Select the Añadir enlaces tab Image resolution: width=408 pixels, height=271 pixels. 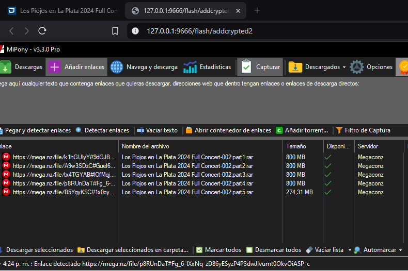[76, 67]
